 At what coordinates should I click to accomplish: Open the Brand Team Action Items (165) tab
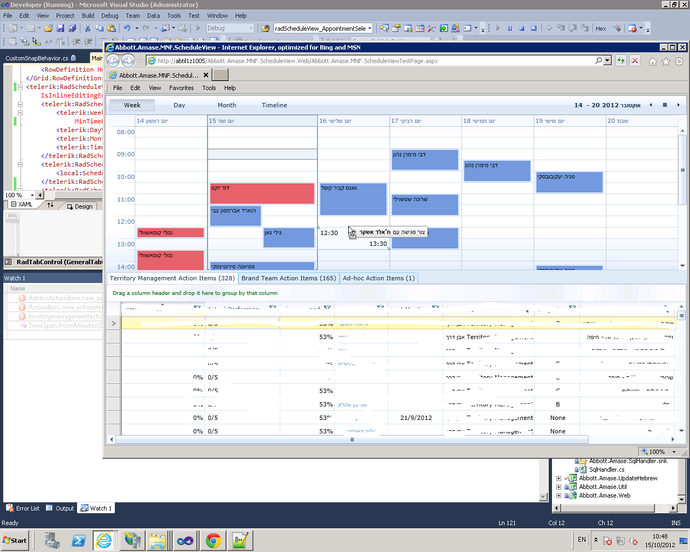tap(288, 278)
